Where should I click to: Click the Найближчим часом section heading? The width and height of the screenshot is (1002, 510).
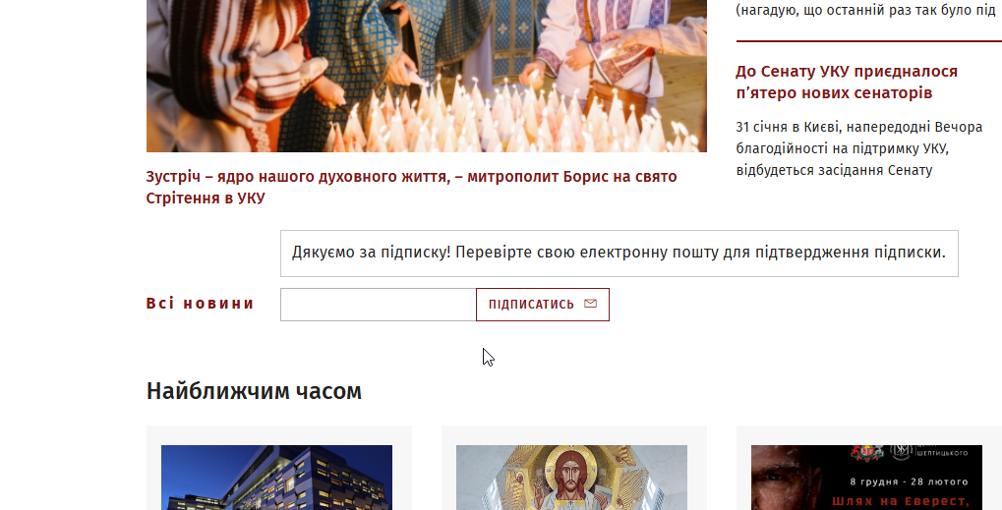click(x=254, y=391)
